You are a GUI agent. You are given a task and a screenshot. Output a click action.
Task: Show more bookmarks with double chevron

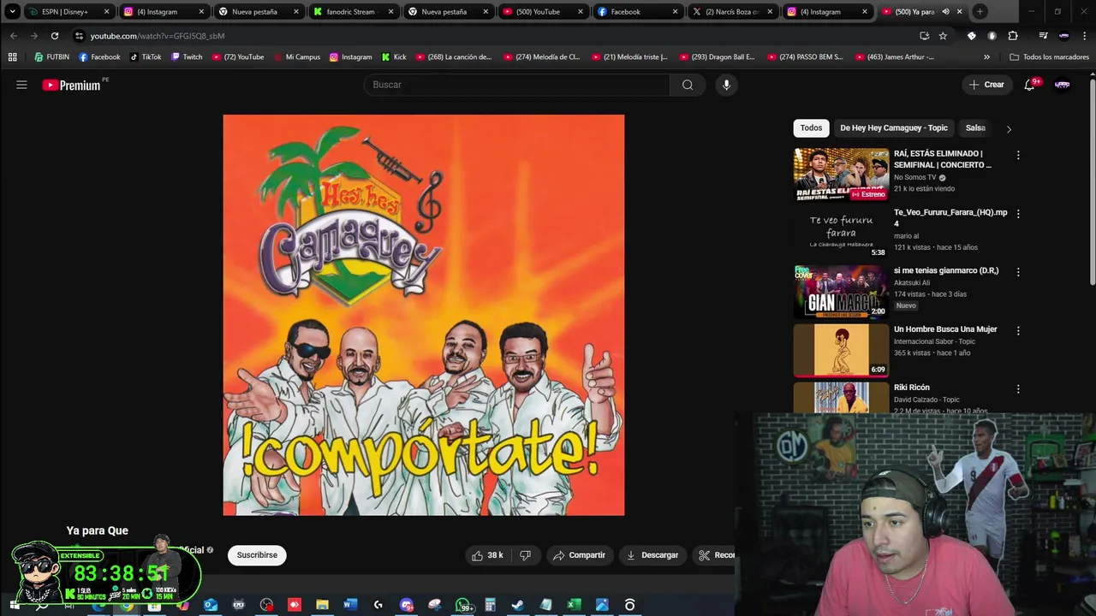point(986,57)
